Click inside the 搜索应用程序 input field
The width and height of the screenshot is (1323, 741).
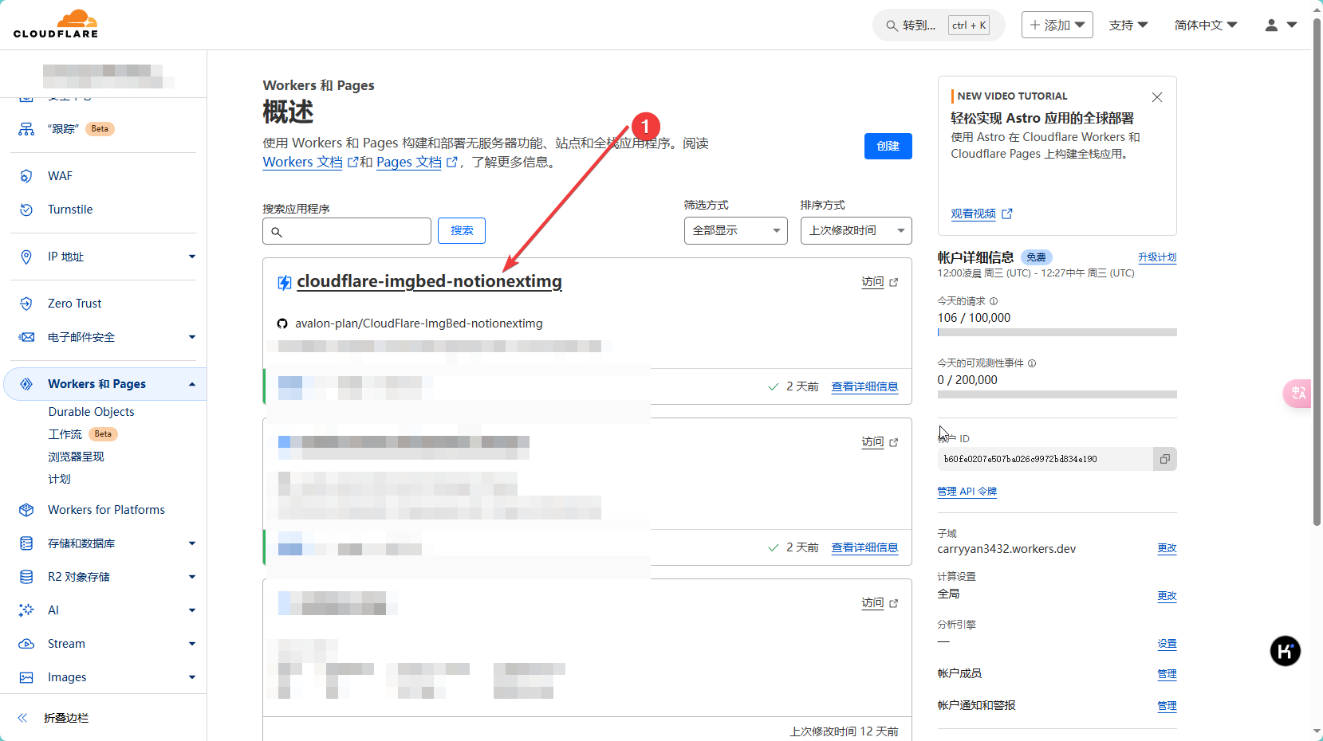347,231
